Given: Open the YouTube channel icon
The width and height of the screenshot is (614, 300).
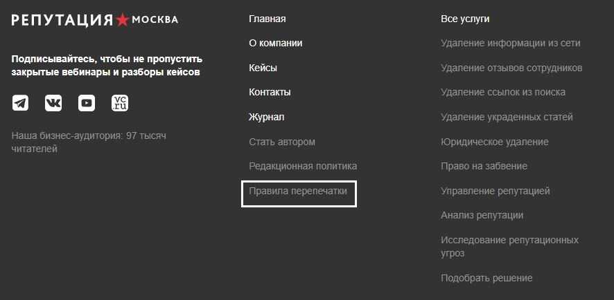Looking at the screenshot, I should tap(87, 103).
